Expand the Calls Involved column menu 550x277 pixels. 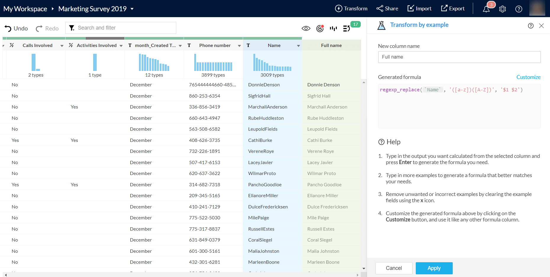(62, 46)
